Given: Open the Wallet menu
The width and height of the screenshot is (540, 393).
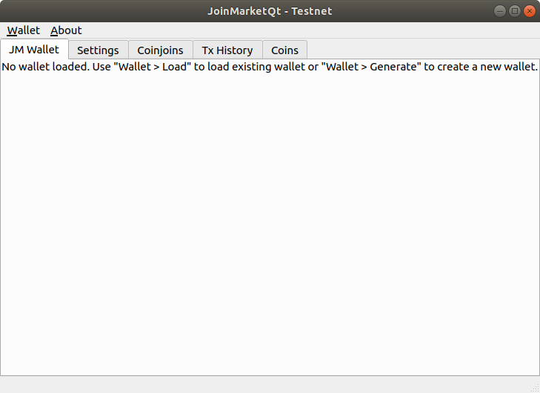Looking at the screenshot, I should pos(24,30).
